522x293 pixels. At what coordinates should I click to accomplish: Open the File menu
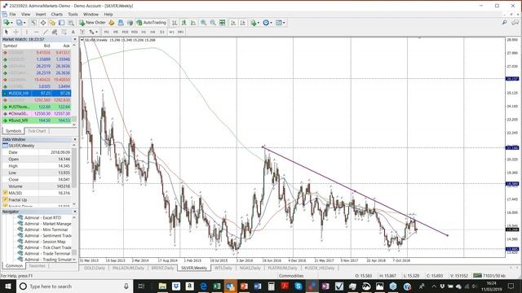click(x=12, y=15)
